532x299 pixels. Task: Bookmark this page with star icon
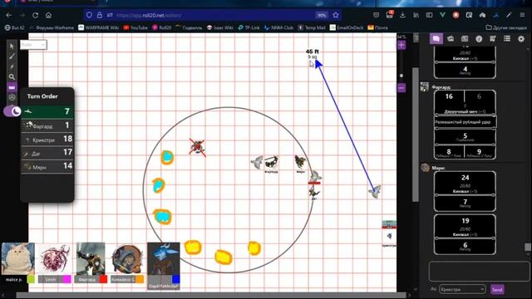336,15
